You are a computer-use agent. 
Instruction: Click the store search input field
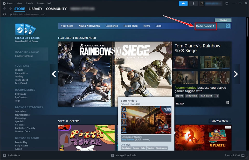coord(210,26)
